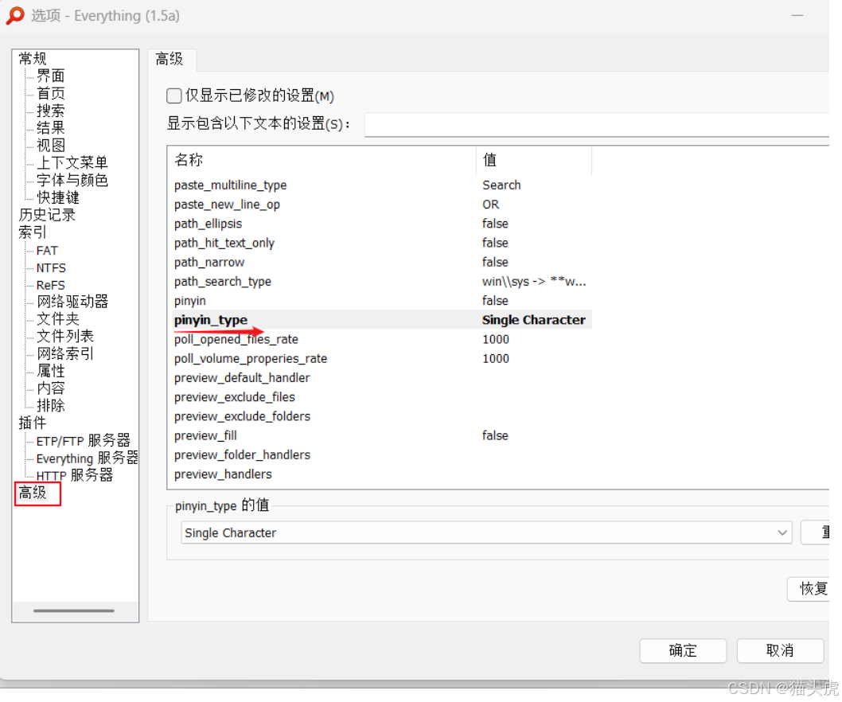
Task: Open Everything 服务器 plugin settings
Action: click(x=87, y=458)
